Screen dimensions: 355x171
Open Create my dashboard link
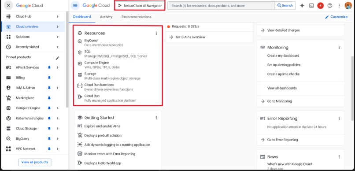(x=283, y=56)
